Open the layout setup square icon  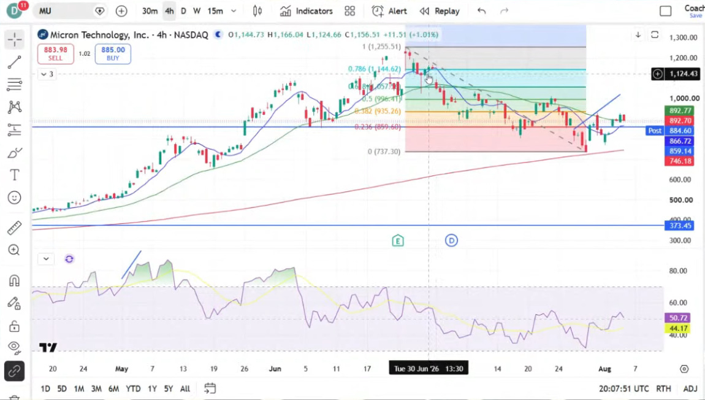(665, 11)
